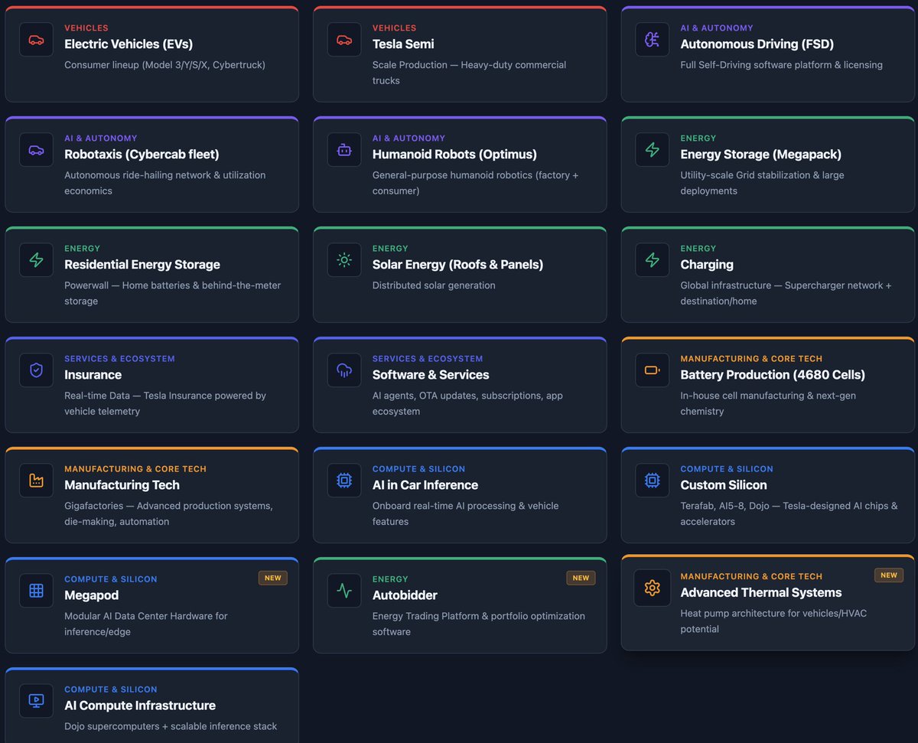Viewport: 918px width, 743px height.
Task: Click the VEHICLES label above Electric Vehicles
Action: point(86,28)
